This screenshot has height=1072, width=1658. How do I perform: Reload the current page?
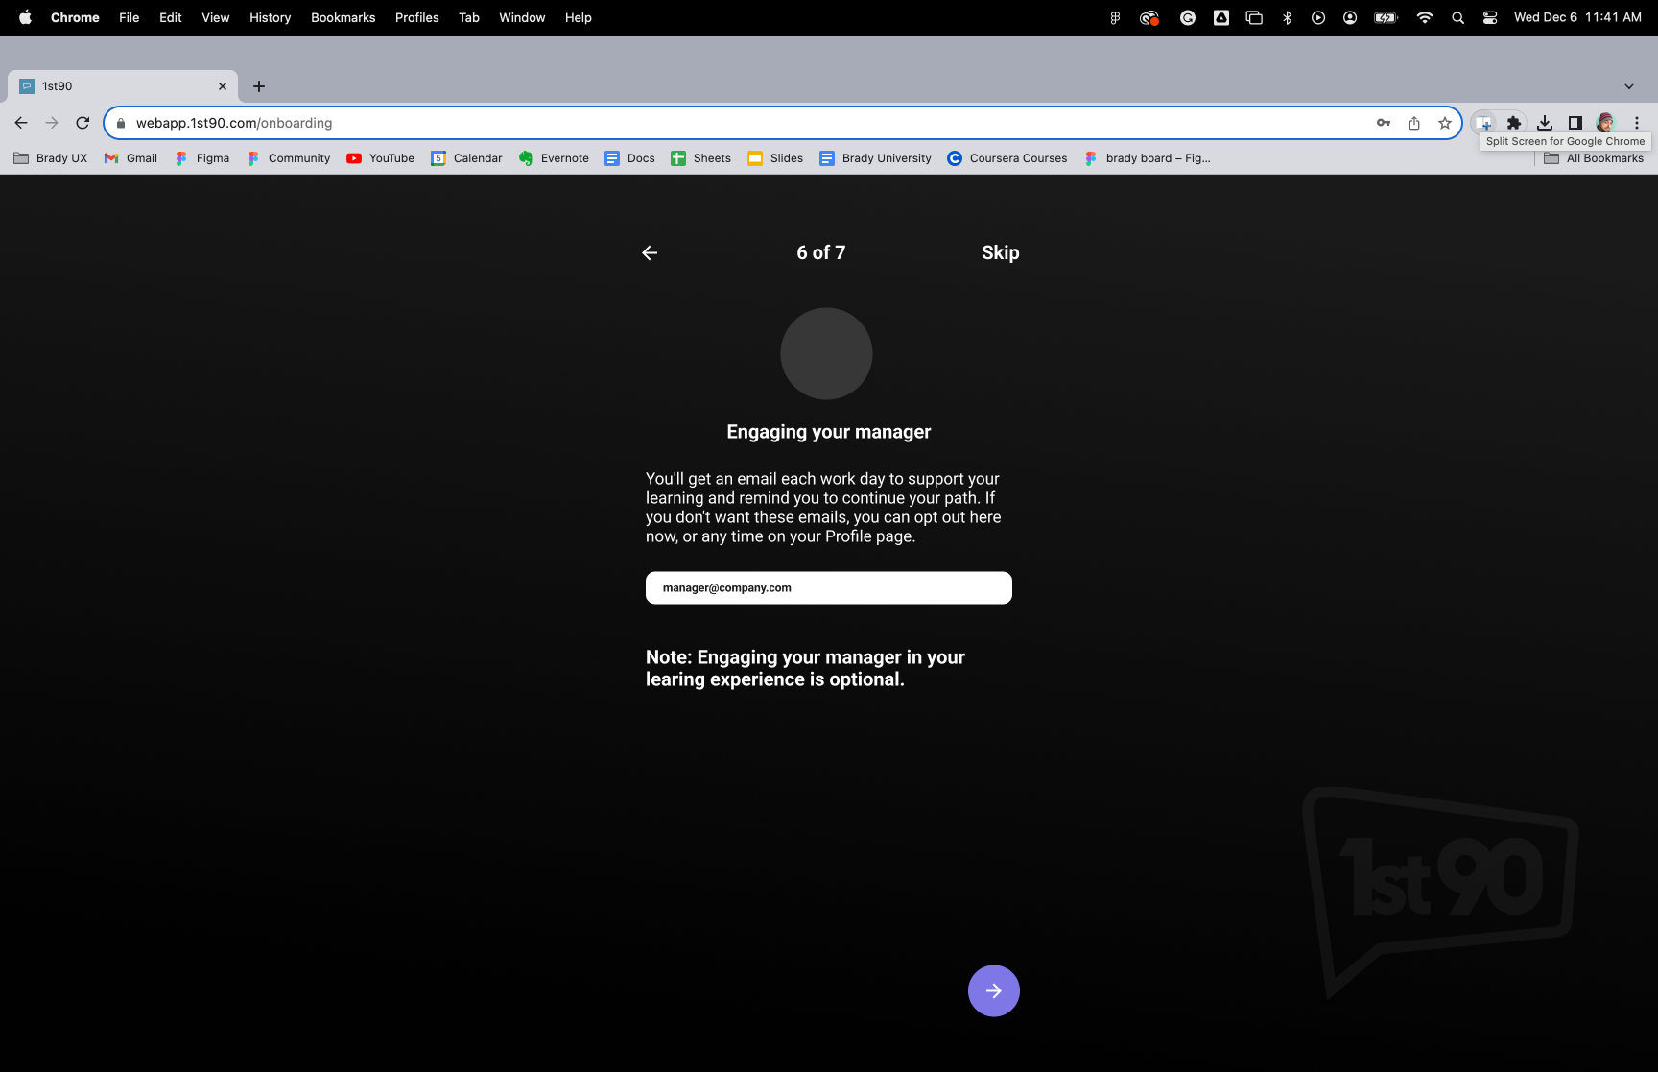tap(83, 123)
